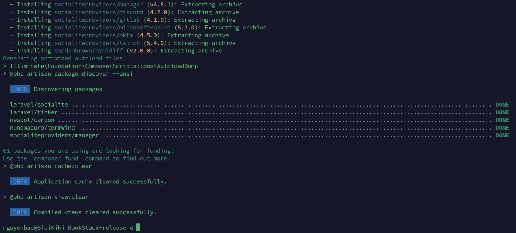516x233 pixels.
Task: Click the socialiteproviders/microsoft-azure package name
Action: 112,28
